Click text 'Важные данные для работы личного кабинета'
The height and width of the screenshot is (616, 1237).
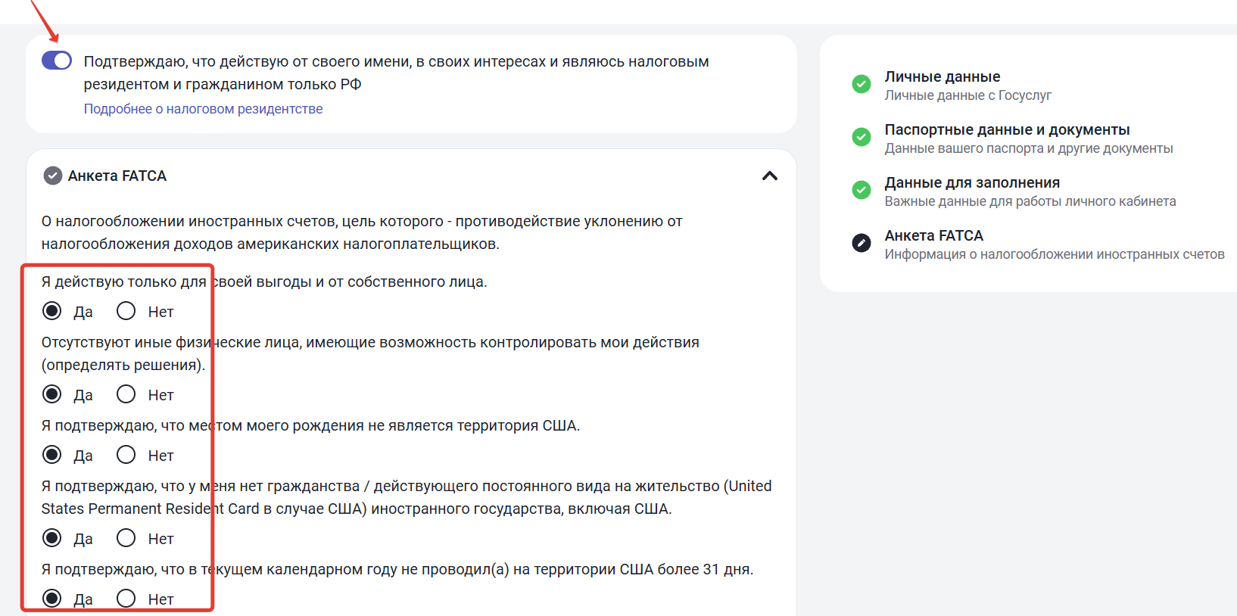[x=1030, y=201]
